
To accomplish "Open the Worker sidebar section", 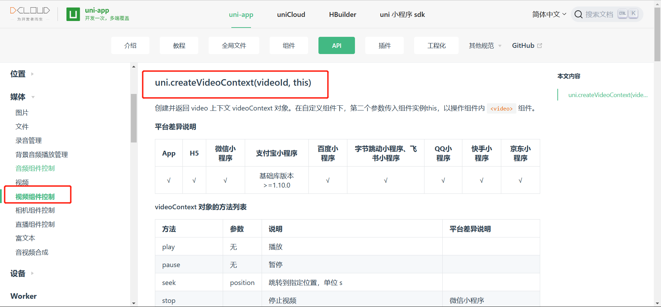I will (x=23, y=296).
